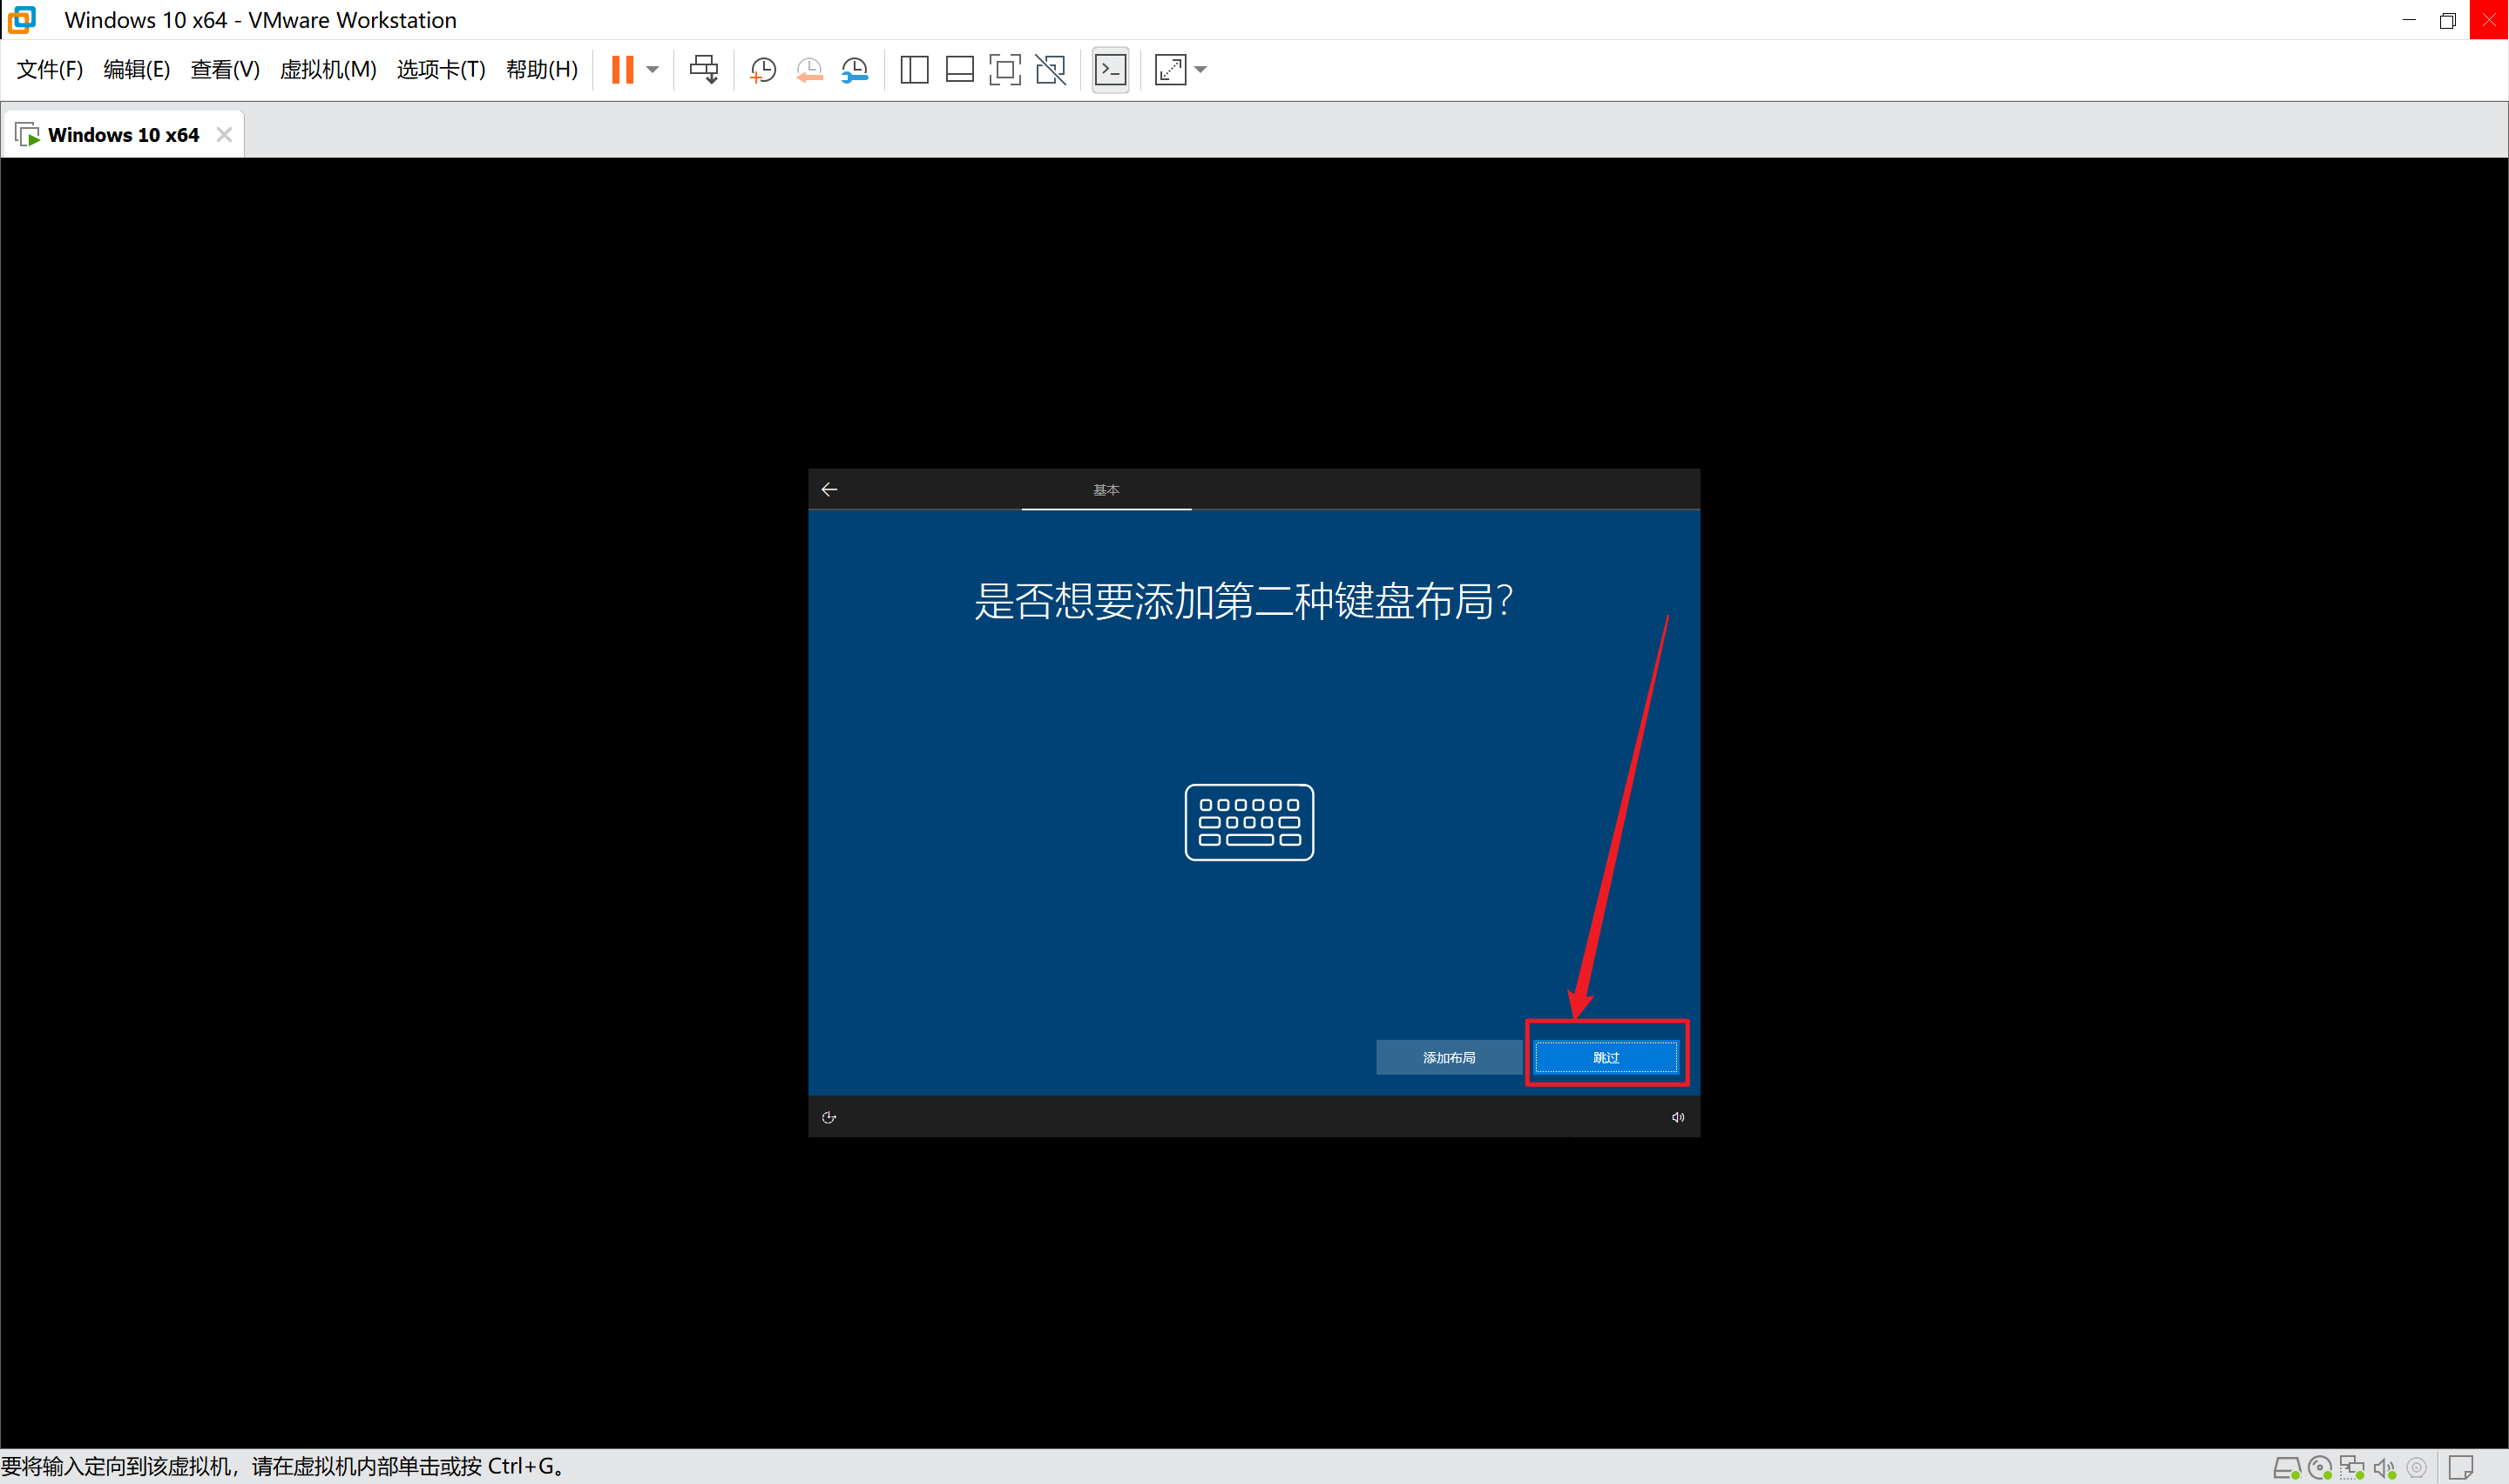Viewport: 2509px width, 1484px height.
Task: Open the snapshot manager wrench icon
Action: tap(855, 69)
